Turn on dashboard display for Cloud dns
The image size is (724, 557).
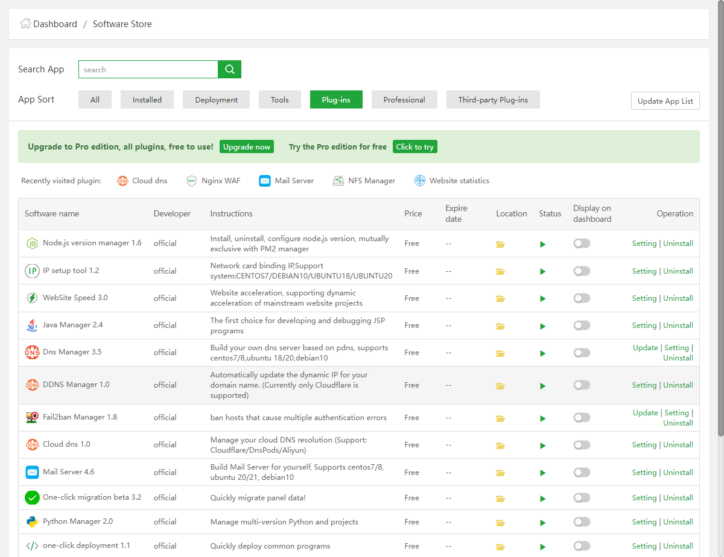pos(582,445)
